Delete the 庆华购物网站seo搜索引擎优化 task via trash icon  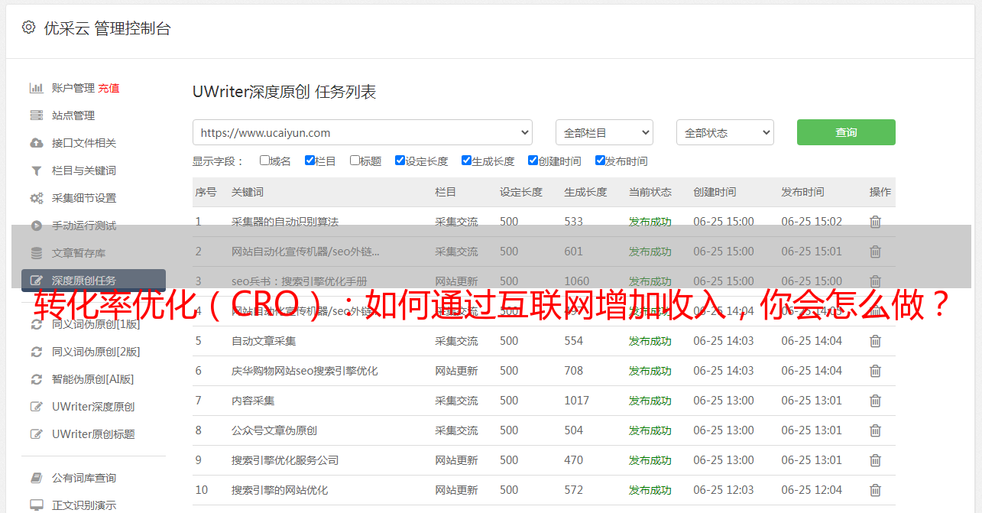[875, 371]
